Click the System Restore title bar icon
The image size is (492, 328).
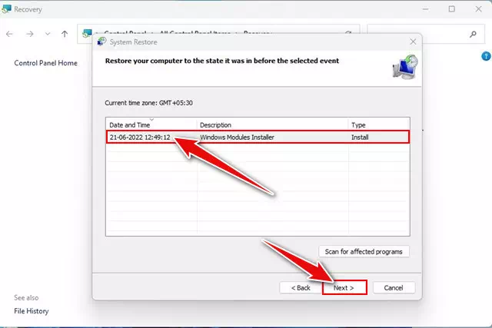pos(101,41)
